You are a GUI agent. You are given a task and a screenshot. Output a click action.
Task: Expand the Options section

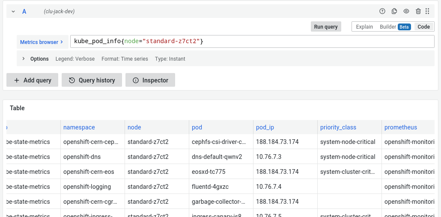pyautogui.click(x=24, y=59)
